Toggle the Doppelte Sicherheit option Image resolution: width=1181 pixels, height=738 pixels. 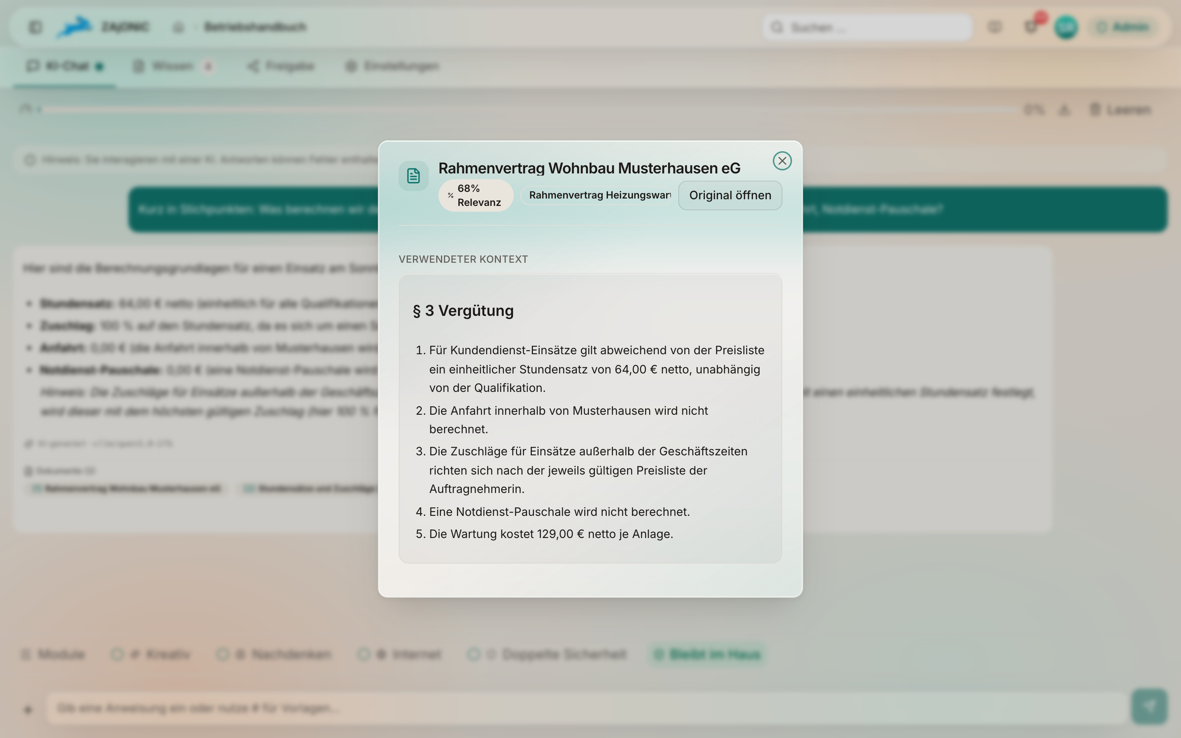coord(547,654)
